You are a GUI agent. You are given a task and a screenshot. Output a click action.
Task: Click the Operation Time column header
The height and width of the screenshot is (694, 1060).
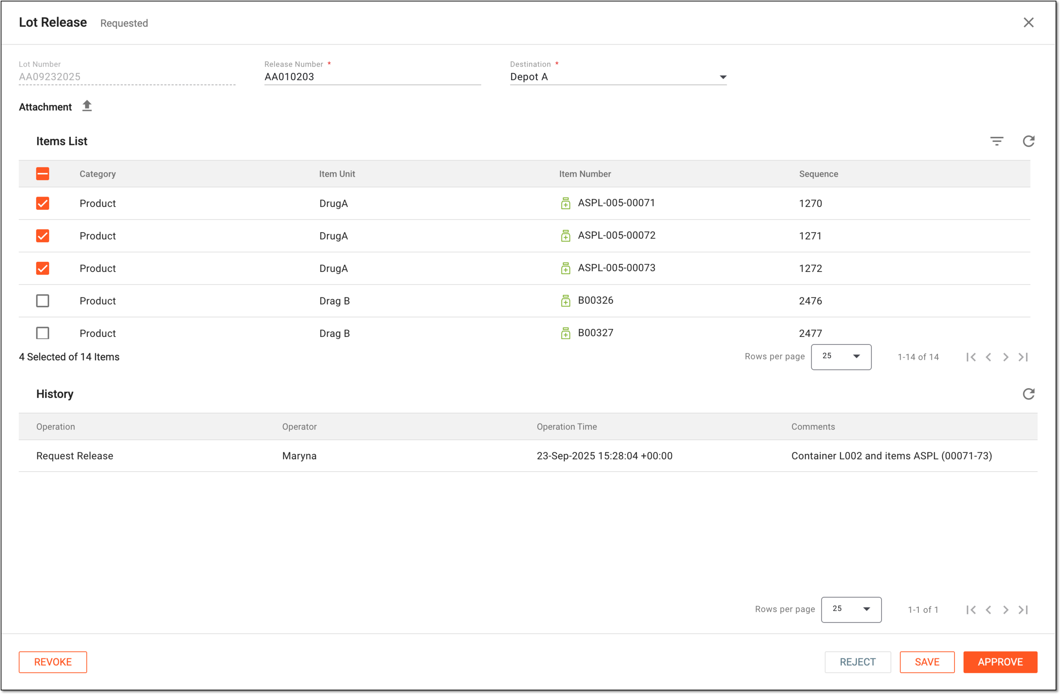coord(566,427)
